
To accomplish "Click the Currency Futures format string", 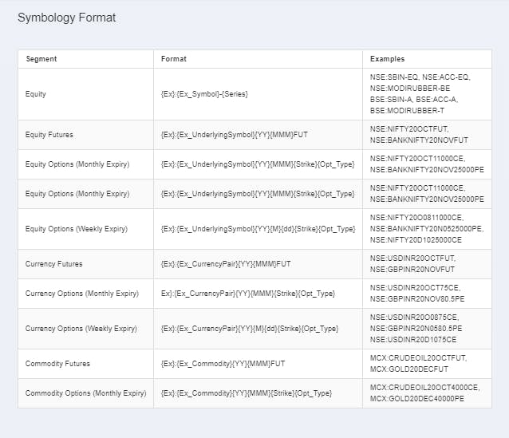I will (226, 264).
